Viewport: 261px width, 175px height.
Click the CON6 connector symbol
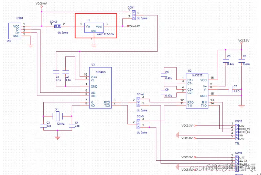tap(237, 164)
